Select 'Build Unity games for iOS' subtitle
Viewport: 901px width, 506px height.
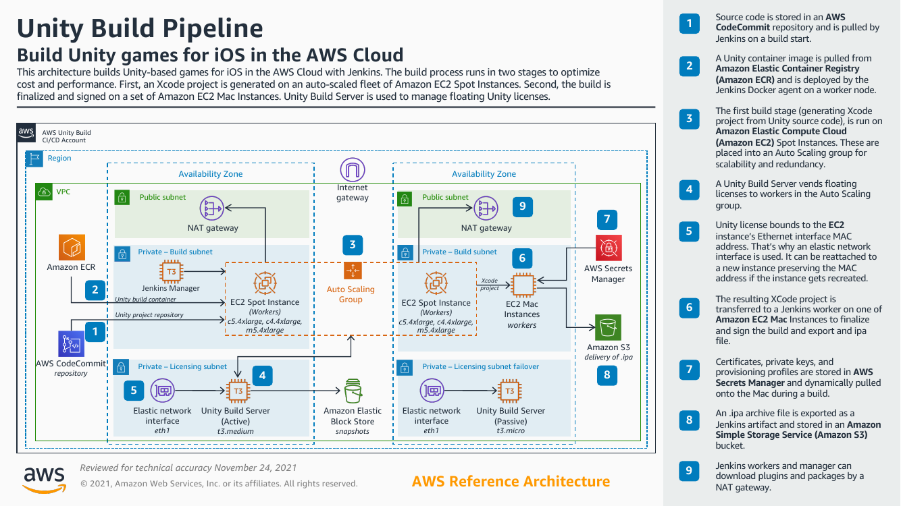pyautogui.click(x=210, y=55)
